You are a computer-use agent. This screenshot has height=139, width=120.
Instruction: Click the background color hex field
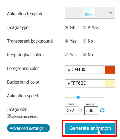pos(85,83)
